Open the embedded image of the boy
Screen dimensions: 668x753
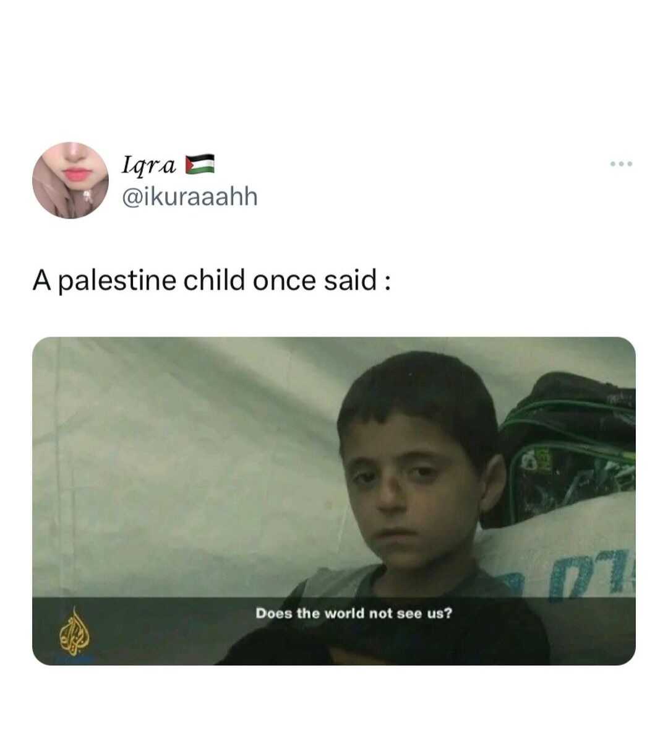[334, 501]
